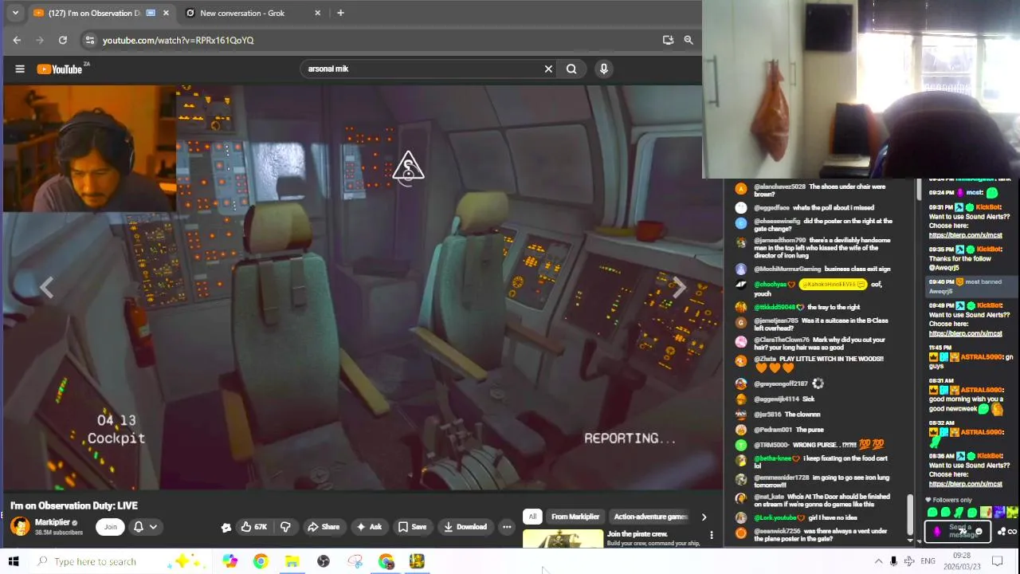The height and width of the screenshot is (574, 1020).
Task: Click the Download button
Action: [x=465, y=526]
